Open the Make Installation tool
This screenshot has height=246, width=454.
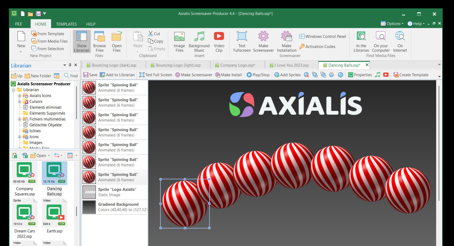click(286, 42)
